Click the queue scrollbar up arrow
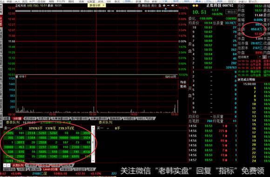The image size is (270, 177). click(93, 128)
